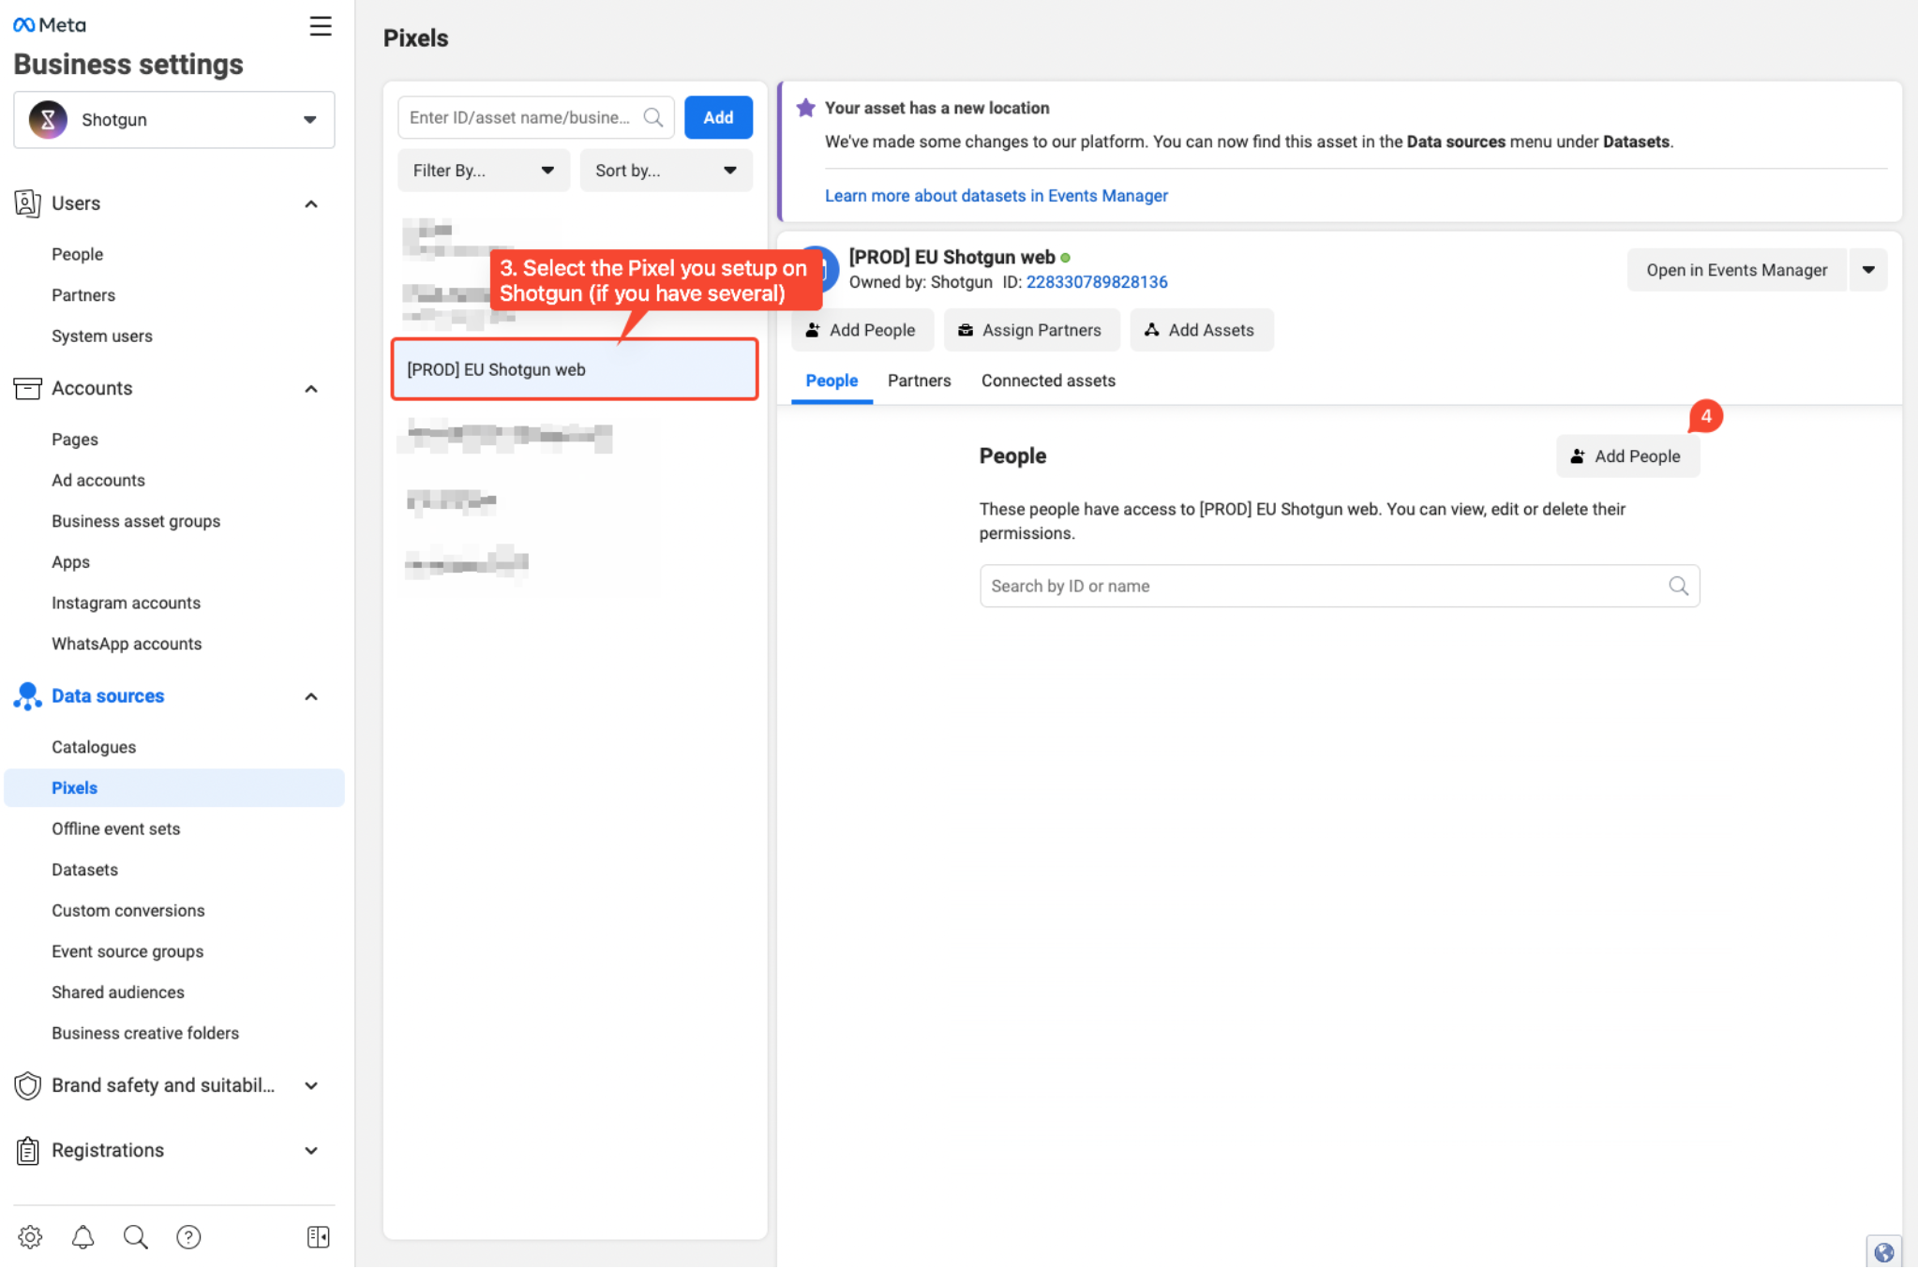Open Ad accounts in the sidebar
Image resolution: width=1918 pixels, height=1269 pixels.
[x=98, y=481]
